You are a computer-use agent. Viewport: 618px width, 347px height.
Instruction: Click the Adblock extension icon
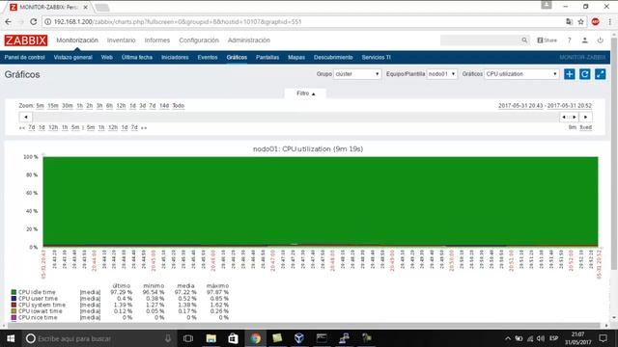[595, 21]
